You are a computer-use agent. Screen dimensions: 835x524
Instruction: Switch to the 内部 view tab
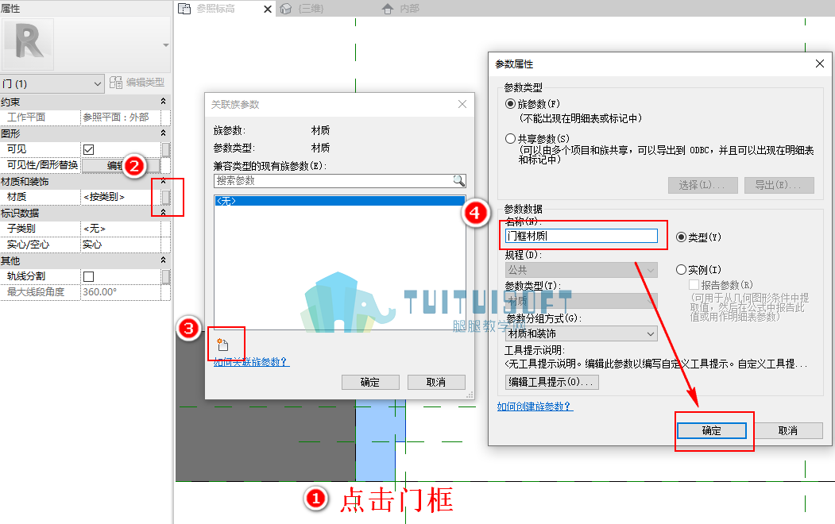coord(401,9)
